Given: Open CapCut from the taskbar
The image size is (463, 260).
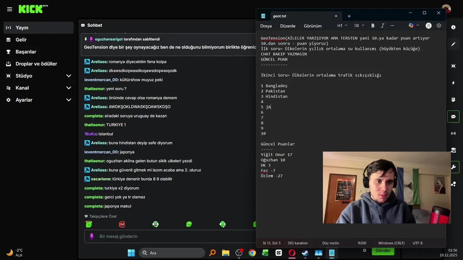Looking at the screenshot, I should click(279, 253).
